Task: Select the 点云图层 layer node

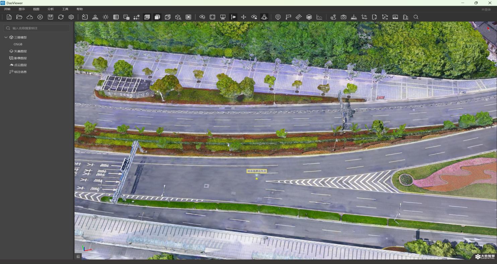Action: [x=18, y=65]
